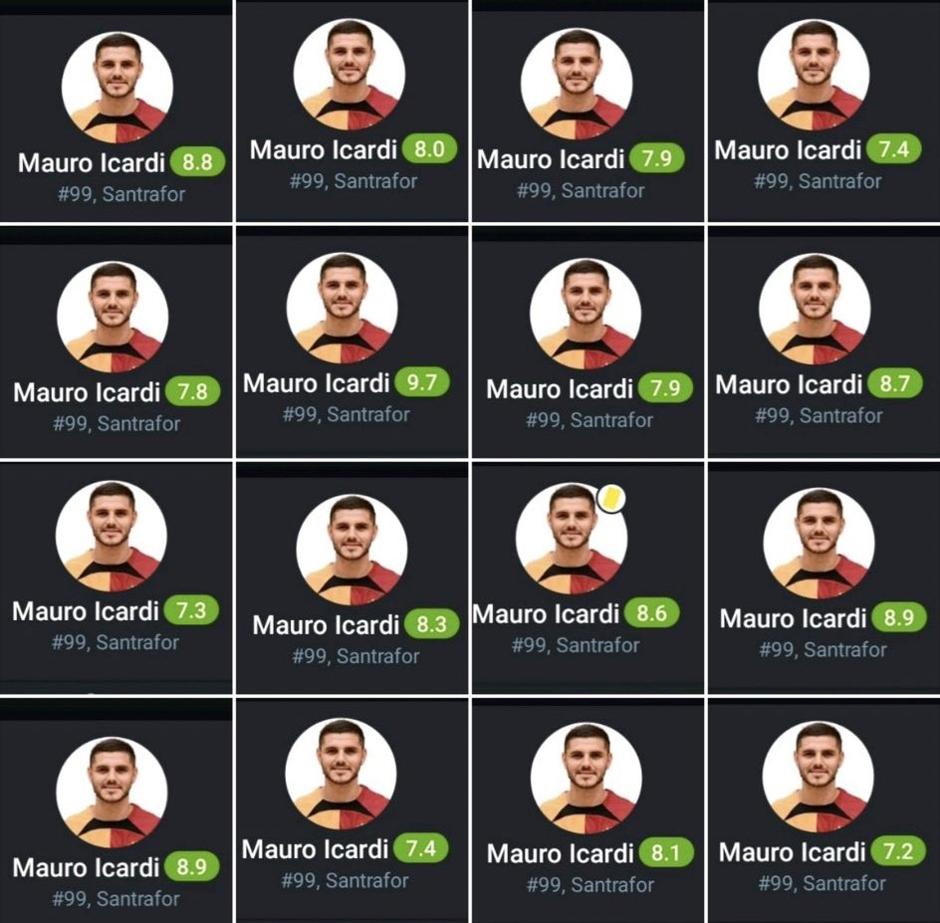Click Mauro Icardi name beside 8.1 rating
This screenshot has width=940, height=923.
click(x=561, y=853)
